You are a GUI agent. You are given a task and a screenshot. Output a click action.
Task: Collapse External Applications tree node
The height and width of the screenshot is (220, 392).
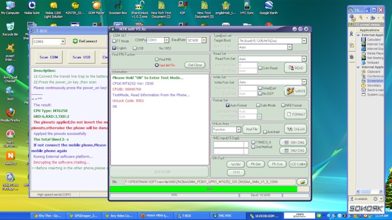click(358, 35)
